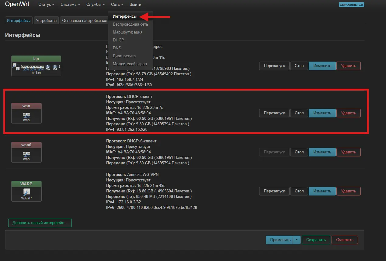The image size is (386, 261).
Task: Expand the Применить button dropdown arrow
Action: click(297, 240)
